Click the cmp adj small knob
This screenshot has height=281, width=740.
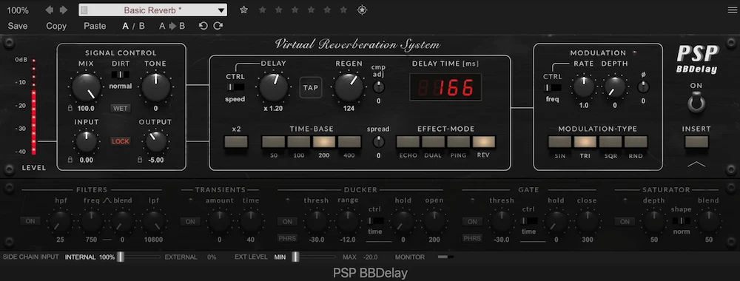coord(378,87)
